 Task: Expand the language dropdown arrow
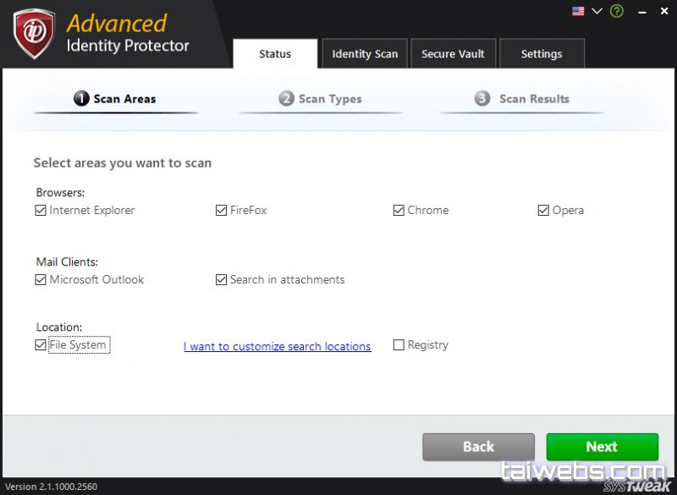pos(597,11)
